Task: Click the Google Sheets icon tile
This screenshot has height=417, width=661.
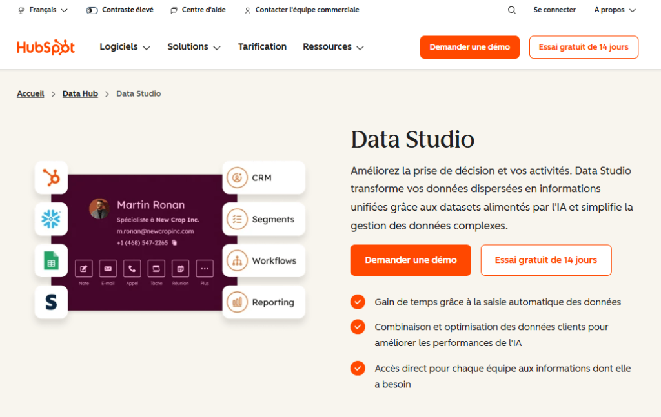Action: [52, 260]
